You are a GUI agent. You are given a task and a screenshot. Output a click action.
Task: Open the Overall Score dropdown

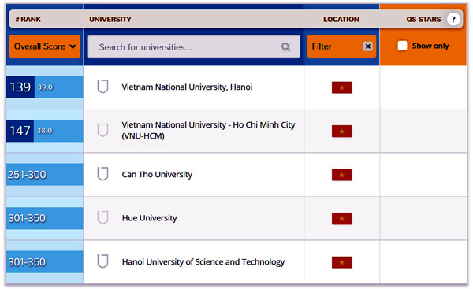click(x=45, y=46)
